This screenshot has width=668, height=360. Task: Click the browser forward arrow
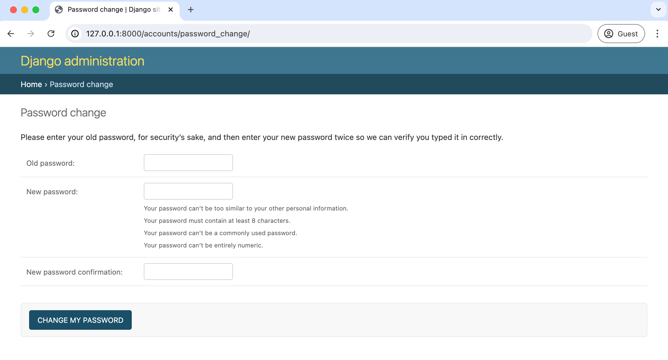click(x=31, y=34)
